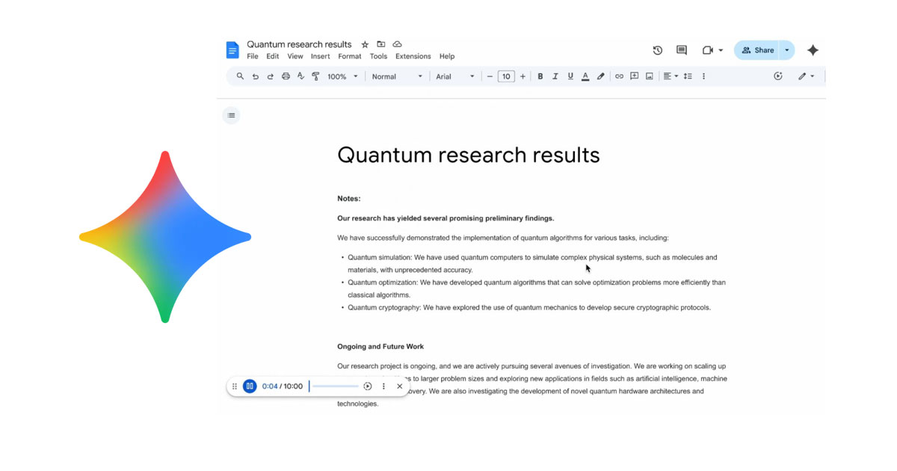Insert a link using the link icon

click(619, 76)
